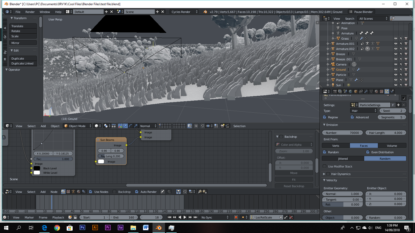Toggle the snap magnet icon in 3D header

202,126
